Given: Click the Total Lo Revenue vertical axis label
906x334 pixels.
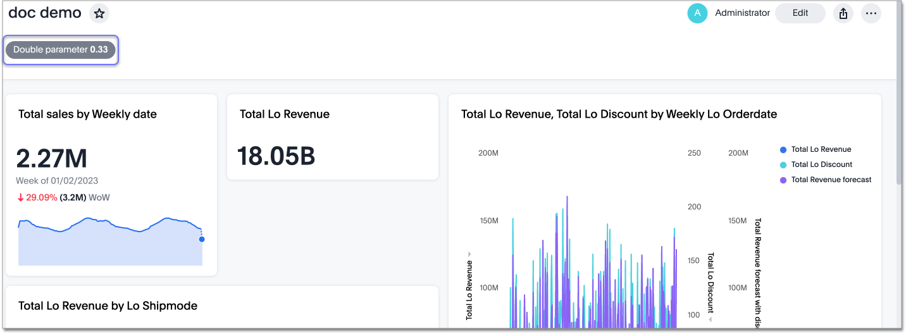Looking at the screenshot, I should [469, 290].
